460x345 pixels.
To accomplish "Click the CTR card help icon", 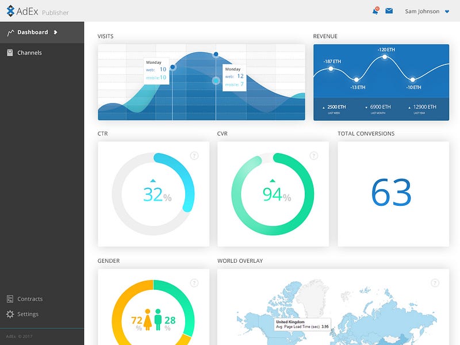I will click(x=194, y=155).
